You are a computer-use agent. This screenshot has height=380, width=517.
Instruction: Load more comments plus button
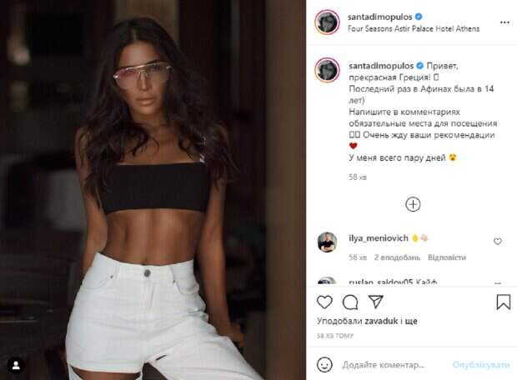(x=413, y=204)
